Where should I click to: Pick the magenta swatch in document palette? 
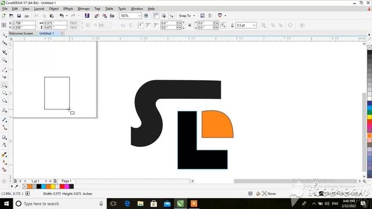tap(67, 186)
